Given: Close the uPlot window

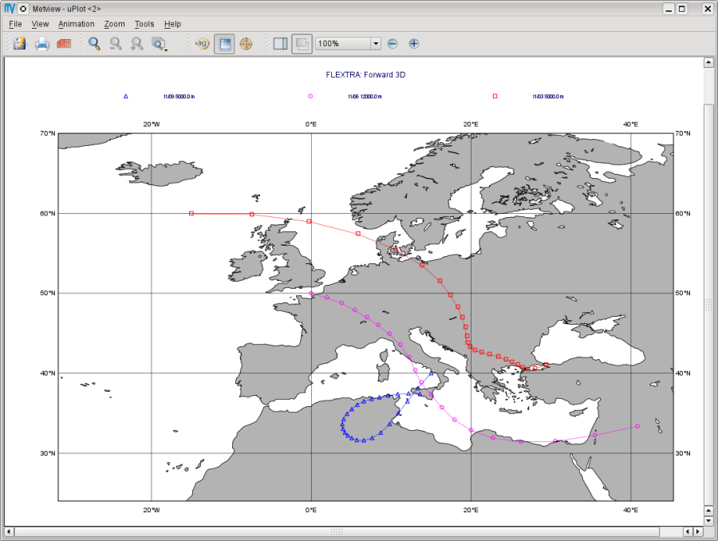Looking at the screenshot, I should pyautogui.click(x=707, y=9).
